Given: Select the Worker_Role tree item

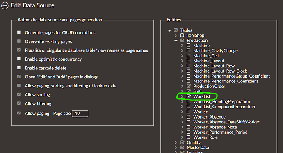Looking at the screenshot, I should click(x=205, y=137).
